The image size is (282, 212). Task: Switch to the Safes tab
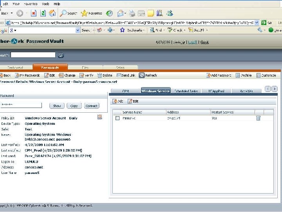click(120, 68)
